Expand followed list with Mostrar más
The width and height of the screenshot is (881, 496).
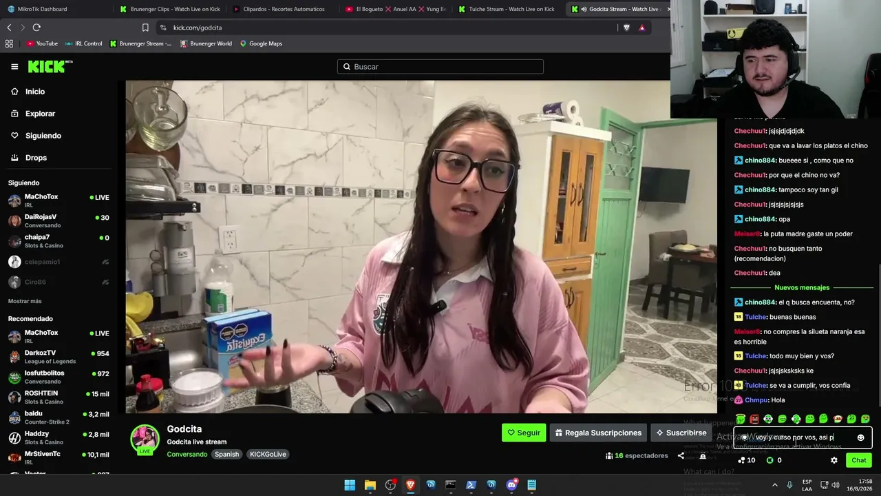25,301
